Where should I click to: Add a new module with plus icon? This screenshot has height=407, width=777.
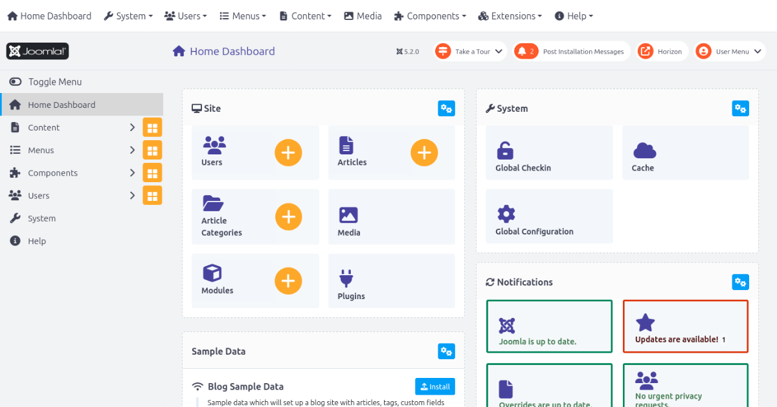point(288,281)
